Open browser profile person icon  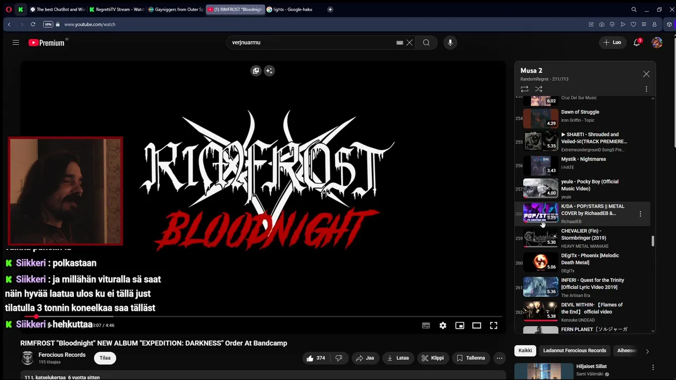(x=654, y=24)
